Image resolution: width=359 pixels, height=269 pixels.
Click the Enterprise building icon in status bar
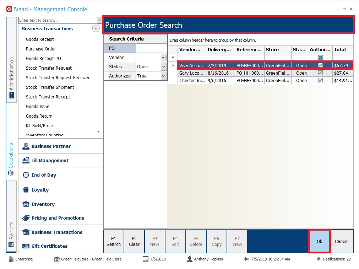(11, 259)
